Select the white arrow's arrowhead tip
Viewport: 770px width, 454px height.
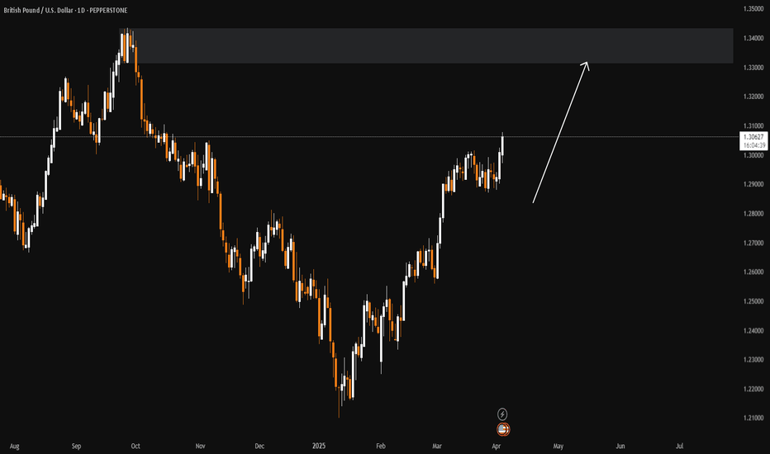click(x=587, y=64)
